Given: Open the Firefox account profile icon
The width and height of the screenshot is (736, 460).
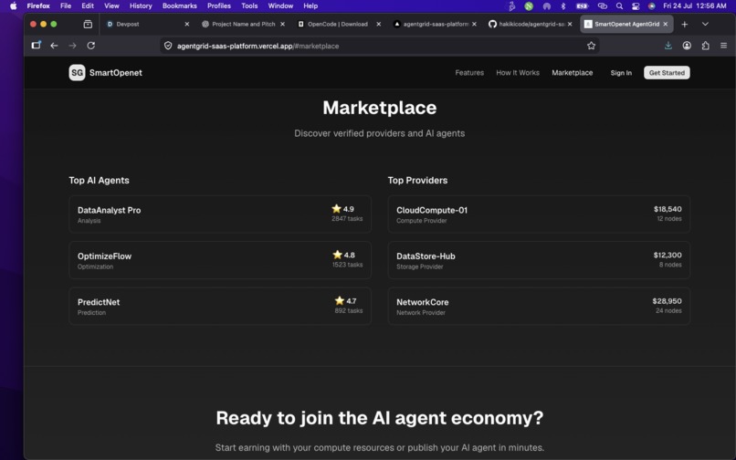Looking at the screenshot, I should click(x=687, y=46).
